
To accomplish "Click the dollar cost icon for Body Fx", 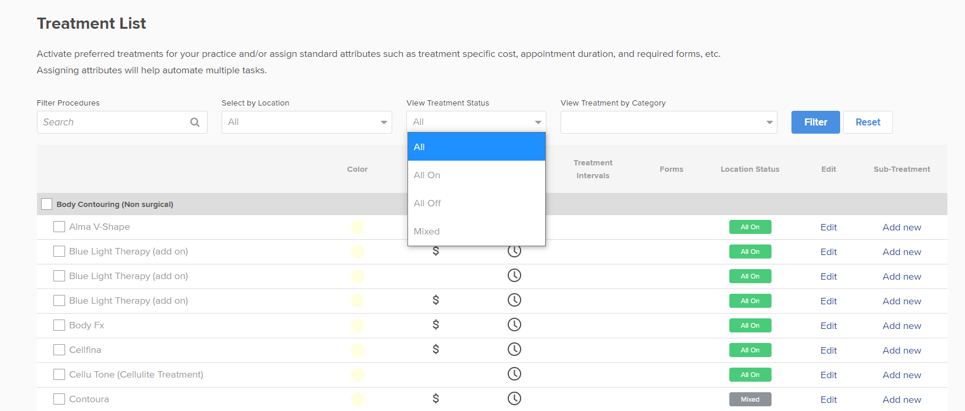I will pos(436,325).
